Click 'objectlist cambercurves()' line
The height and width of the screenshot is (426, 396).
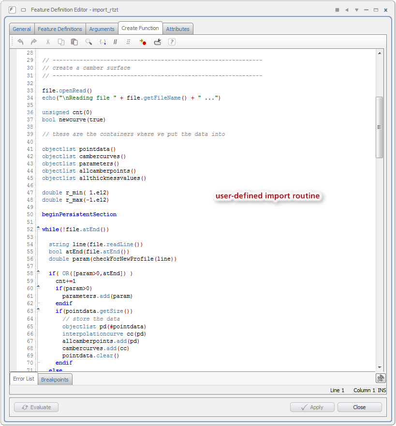point(84,156)
